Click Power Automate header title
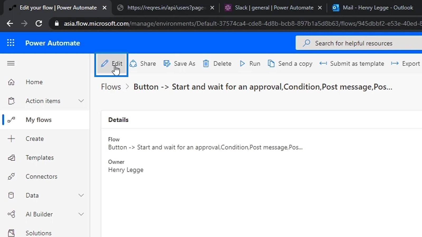 pyautogui.click(x=52, y=43)
